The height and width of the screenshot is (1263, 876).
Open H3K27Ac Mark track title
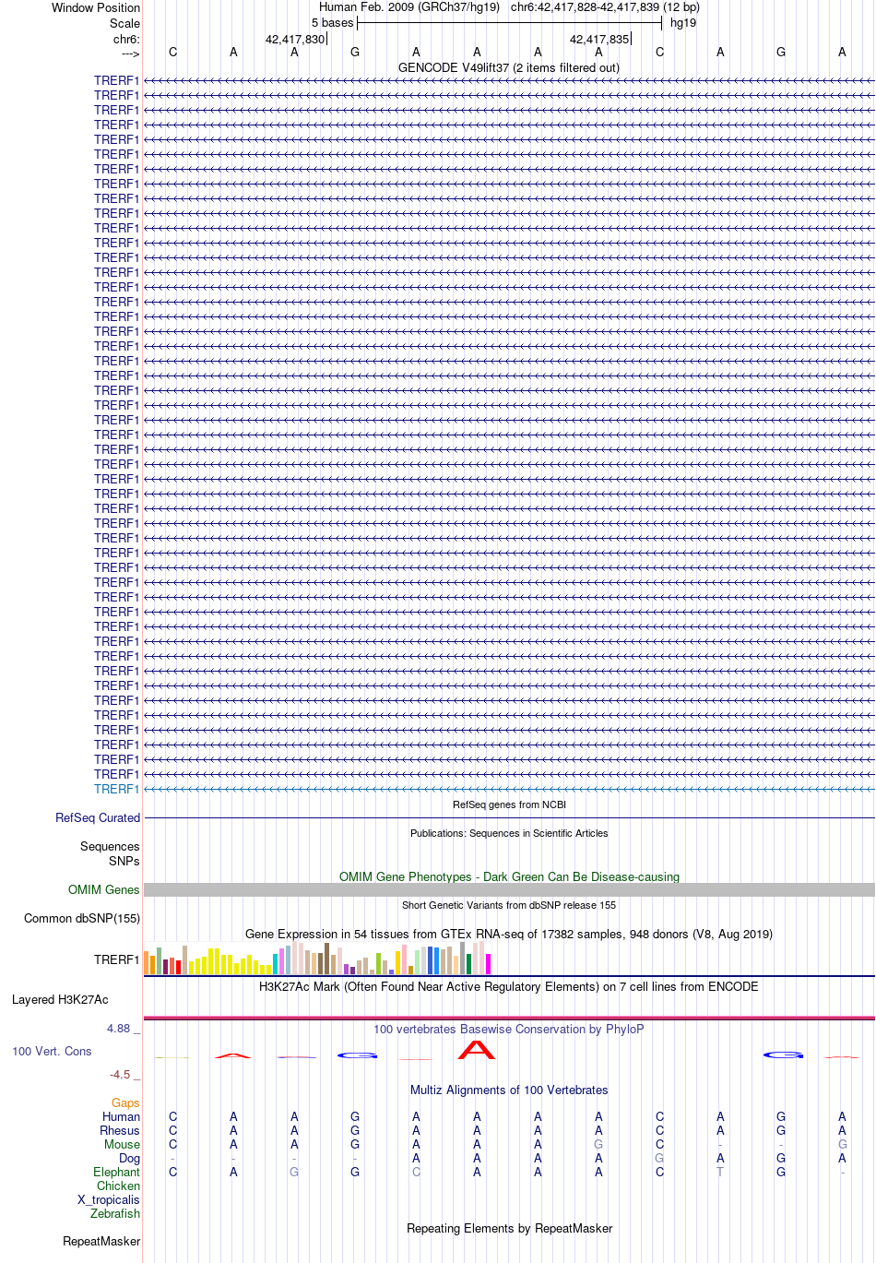click(x=509, y=986)
